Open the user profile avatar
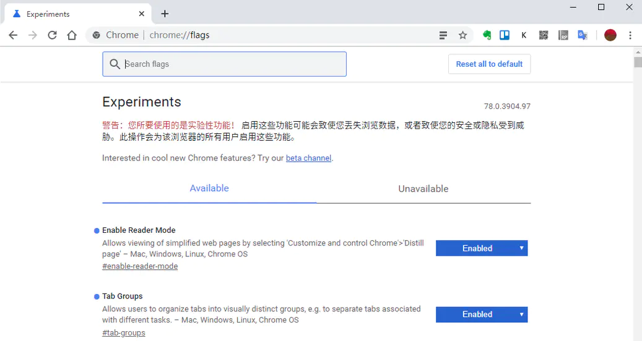This screenshot has width=642, height=341. tap(610, 35)
